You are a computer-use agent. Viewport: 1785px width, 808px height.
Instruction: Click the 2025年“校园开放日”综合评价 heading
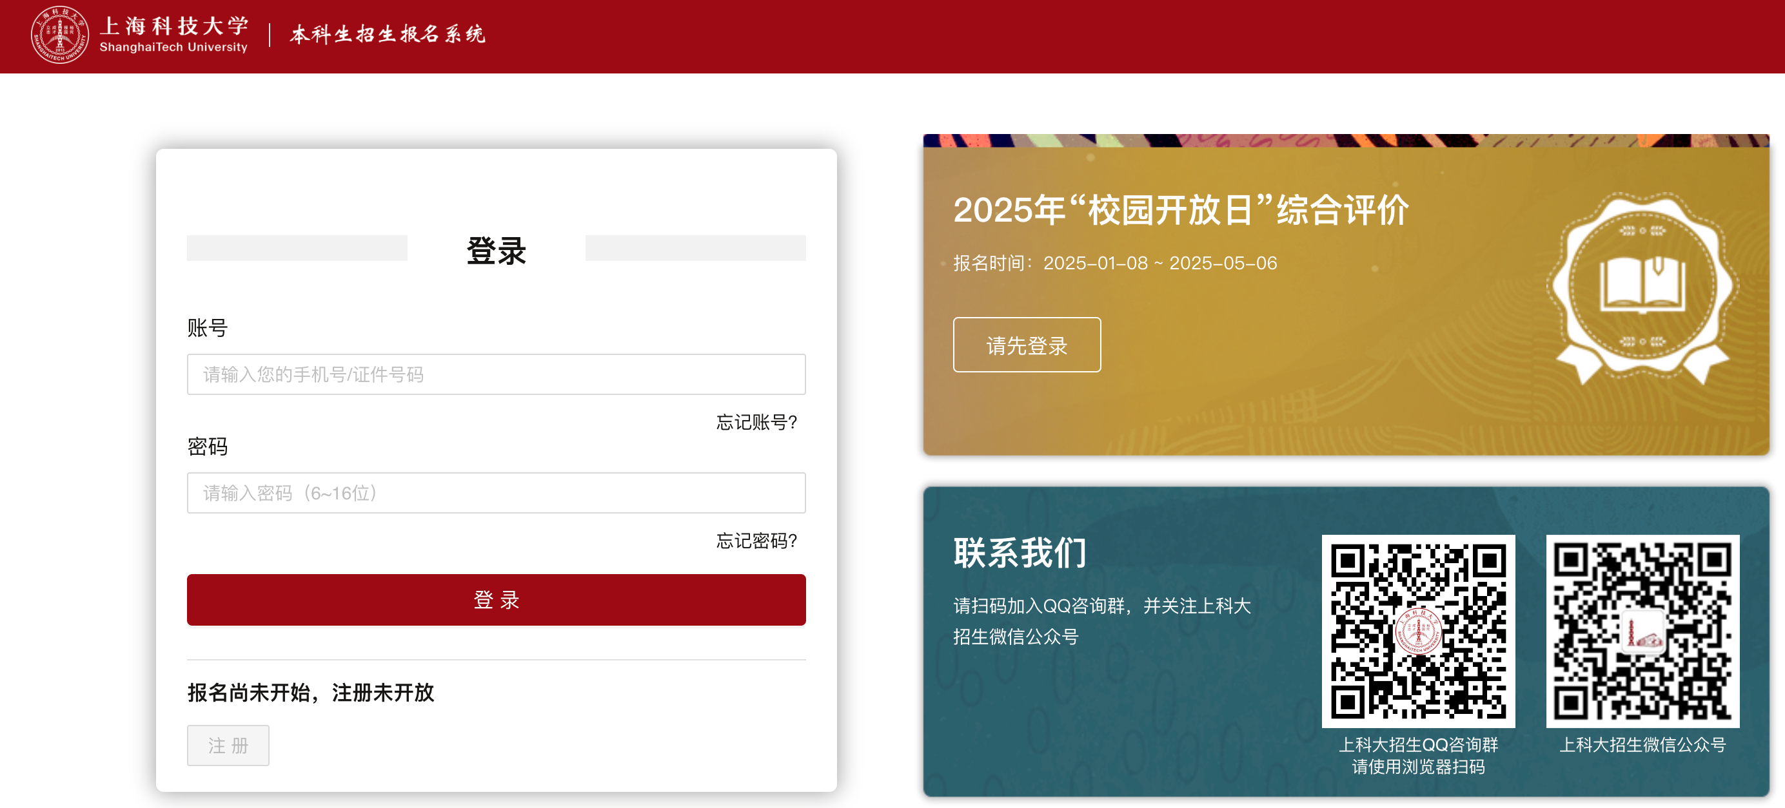1181,210
